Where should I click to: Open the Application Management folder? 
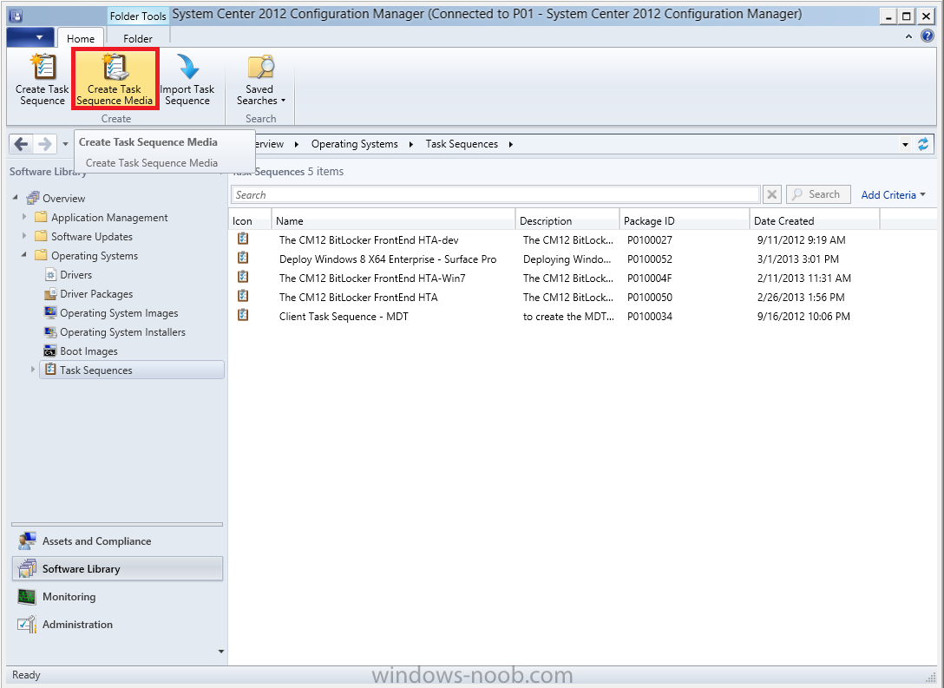[x=41, y=217]
